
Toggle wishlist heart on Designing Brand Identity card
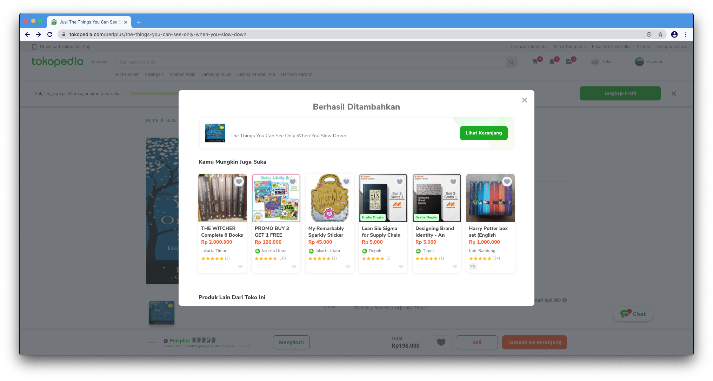point(453,182)
